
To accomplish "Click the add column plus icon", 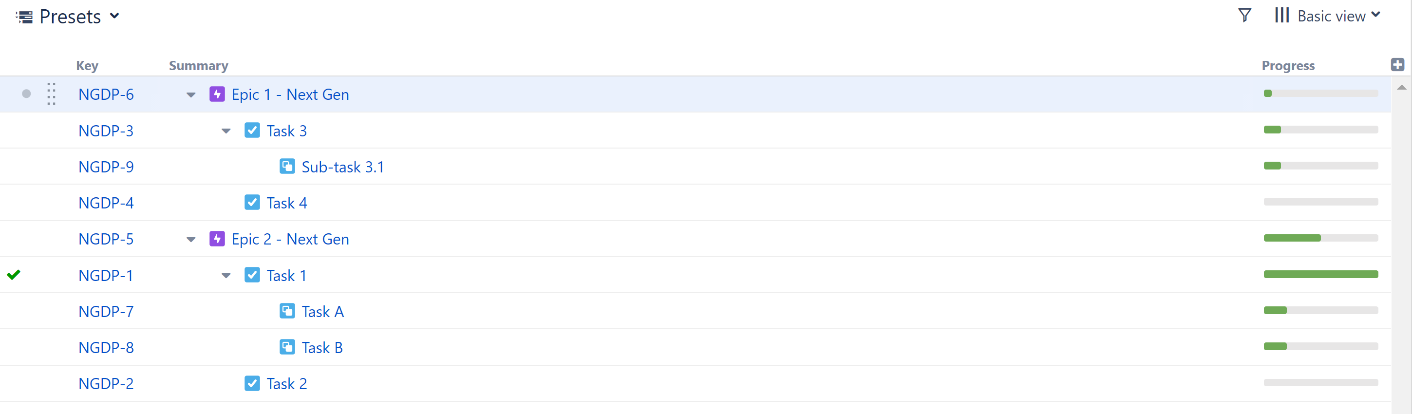I will (1397, 65).
